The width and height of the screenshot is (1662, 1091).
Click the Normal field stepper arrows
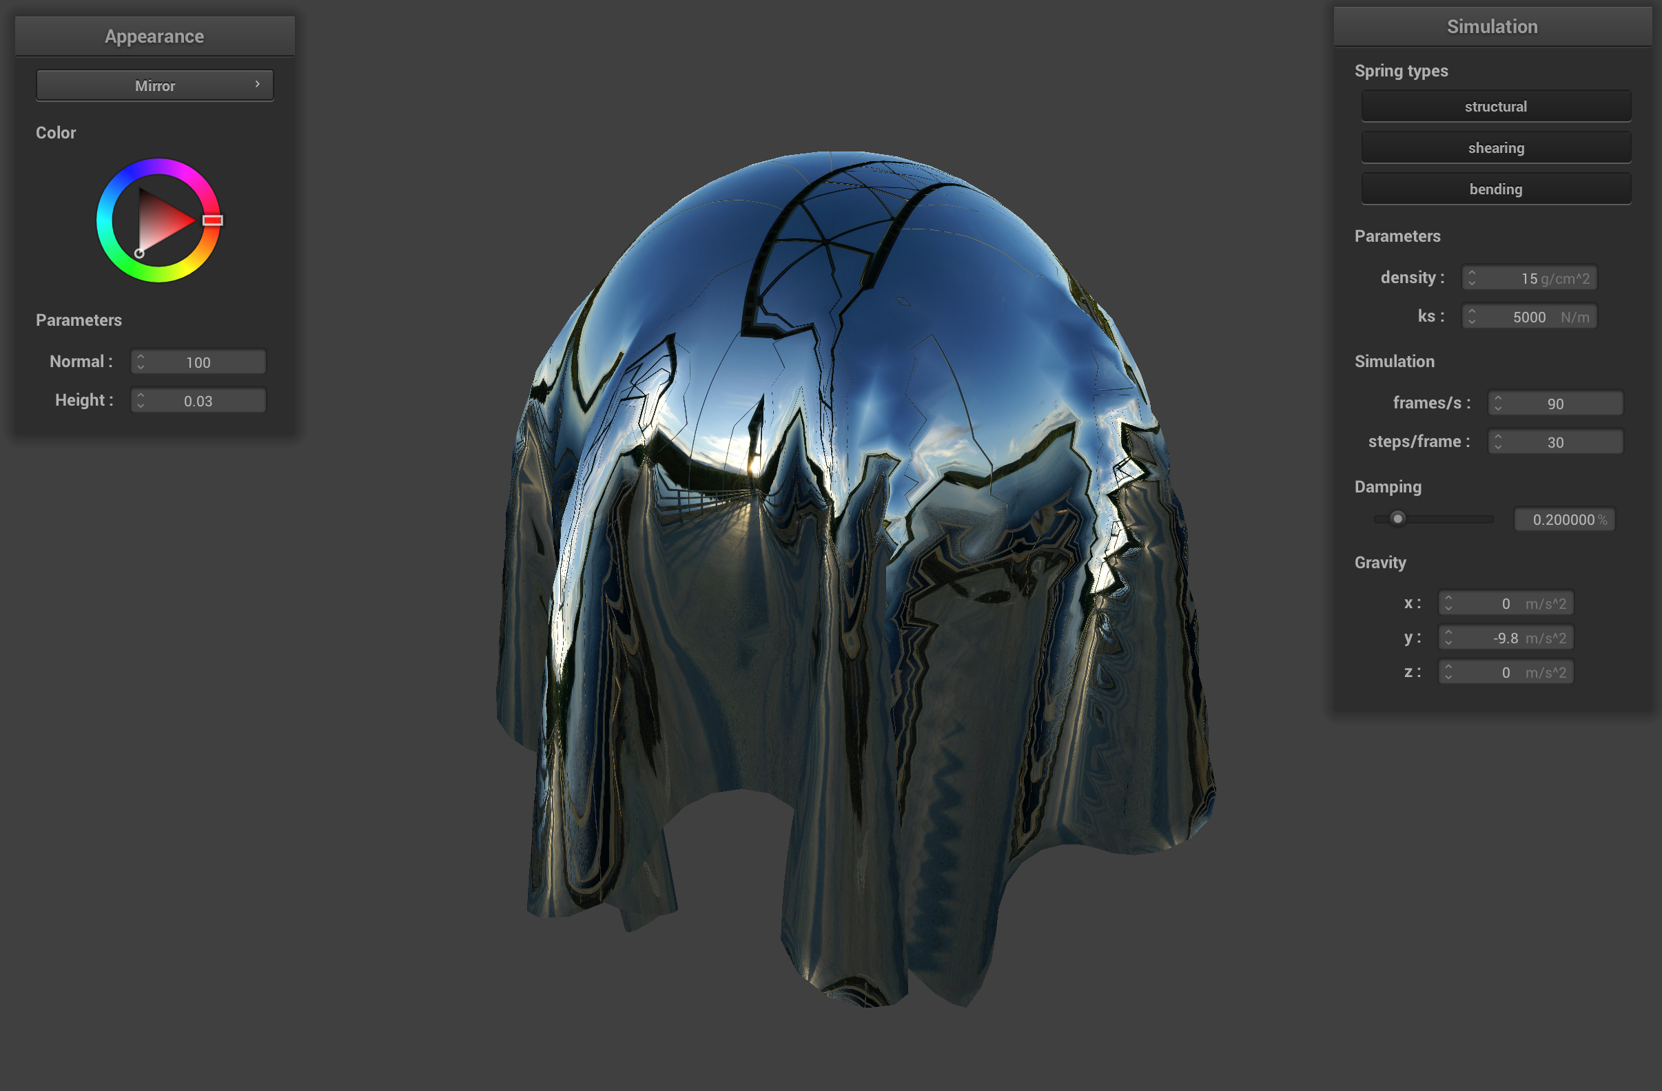click(141, 362)
